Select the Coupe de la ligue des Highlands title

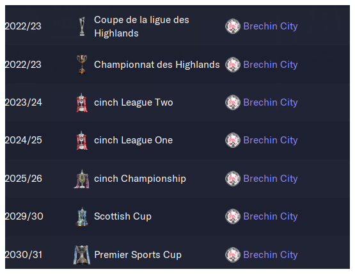(141, 26)
